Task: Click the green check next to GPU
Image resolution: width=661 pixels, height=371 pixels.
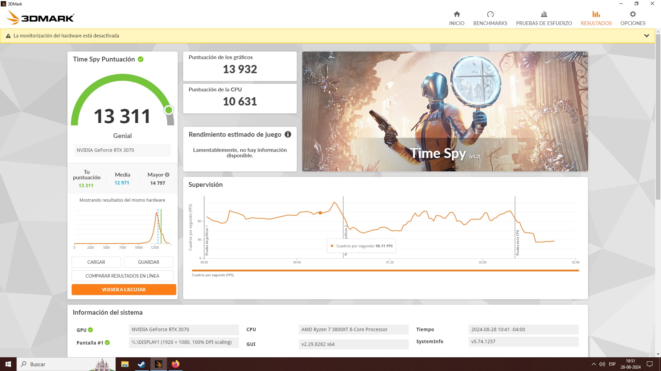Action: pyautogui.click(x=91, y=330)
